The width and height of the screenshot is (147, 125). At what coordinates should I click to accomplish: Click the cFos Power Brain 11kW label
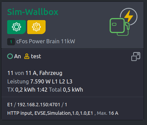pos(46,41)
